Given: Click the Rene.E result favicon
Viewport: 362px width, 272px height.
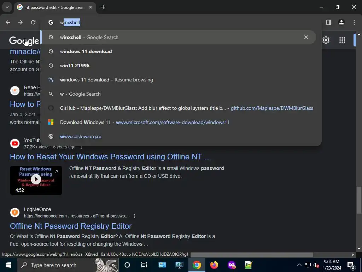Looking at the screenshot, I should (15, 90).
